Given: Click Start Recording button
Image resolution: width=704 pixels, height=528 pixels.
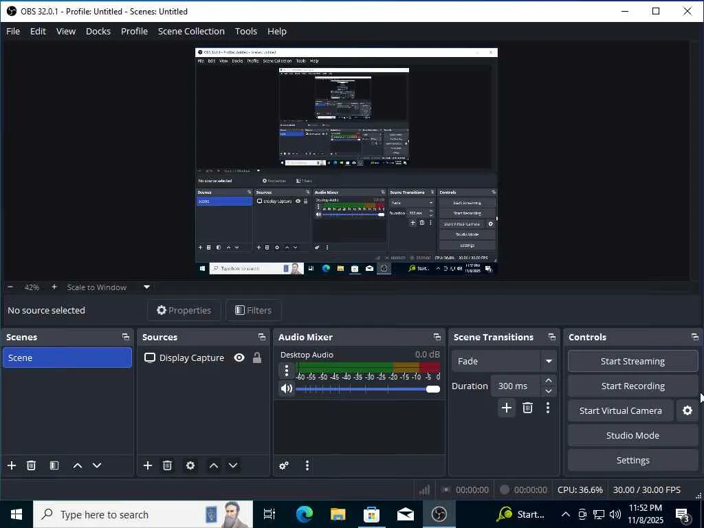Looking at the screenshot, I should [x=632, y=386].
